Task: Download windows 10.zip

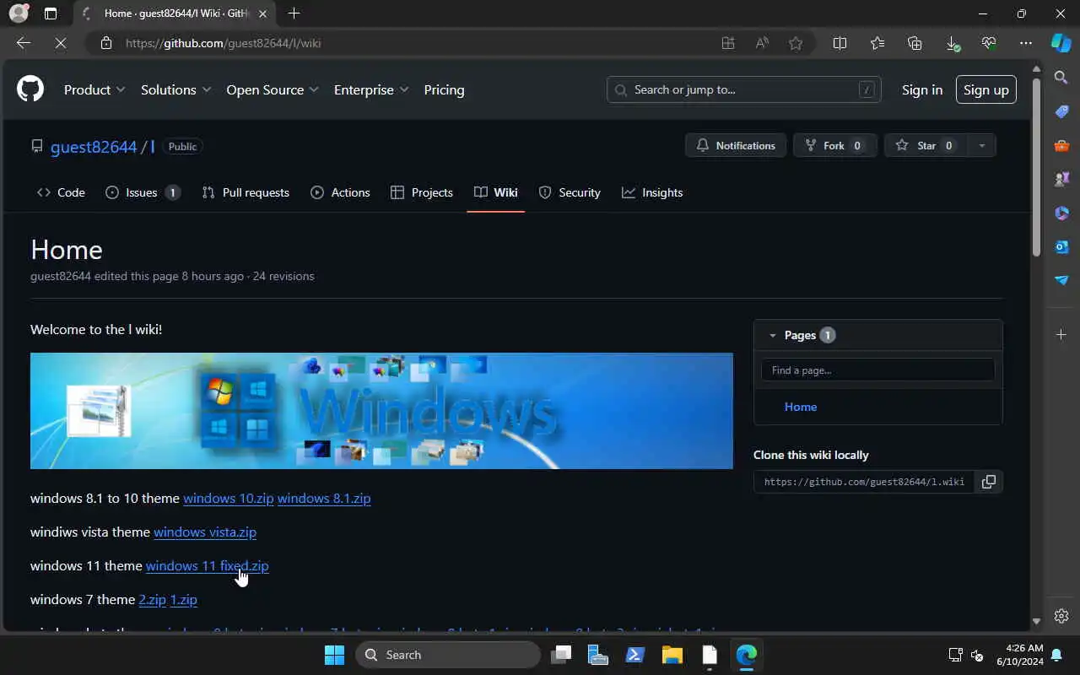Action: [229, 498]
